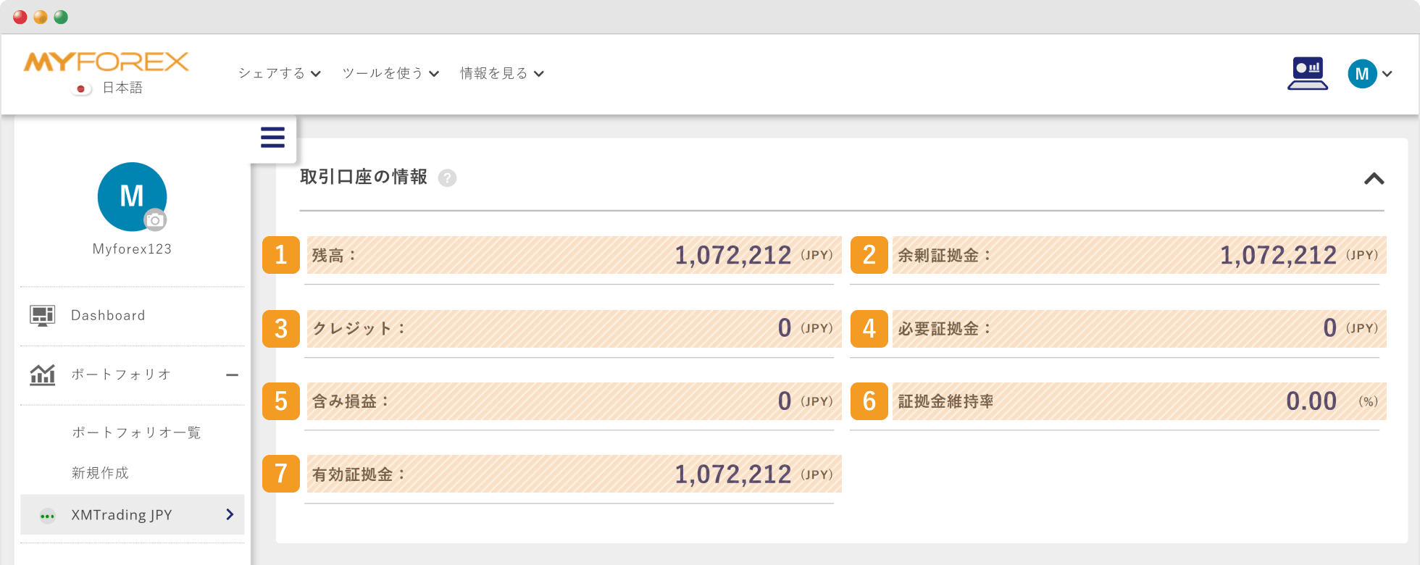This screenshot has width=1420, height=565.
Task: Open the シェアする dropdown menu
Action: pyautogui.click(x=280, y=73)
